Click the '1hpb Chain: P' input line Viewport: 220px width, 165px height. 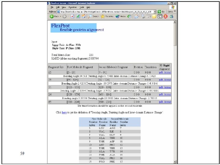click(66, 48)
